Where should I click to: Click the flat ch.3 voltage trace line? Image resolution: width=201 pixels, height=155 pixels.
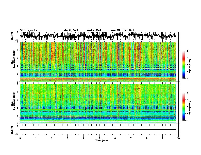click(98, 130)
